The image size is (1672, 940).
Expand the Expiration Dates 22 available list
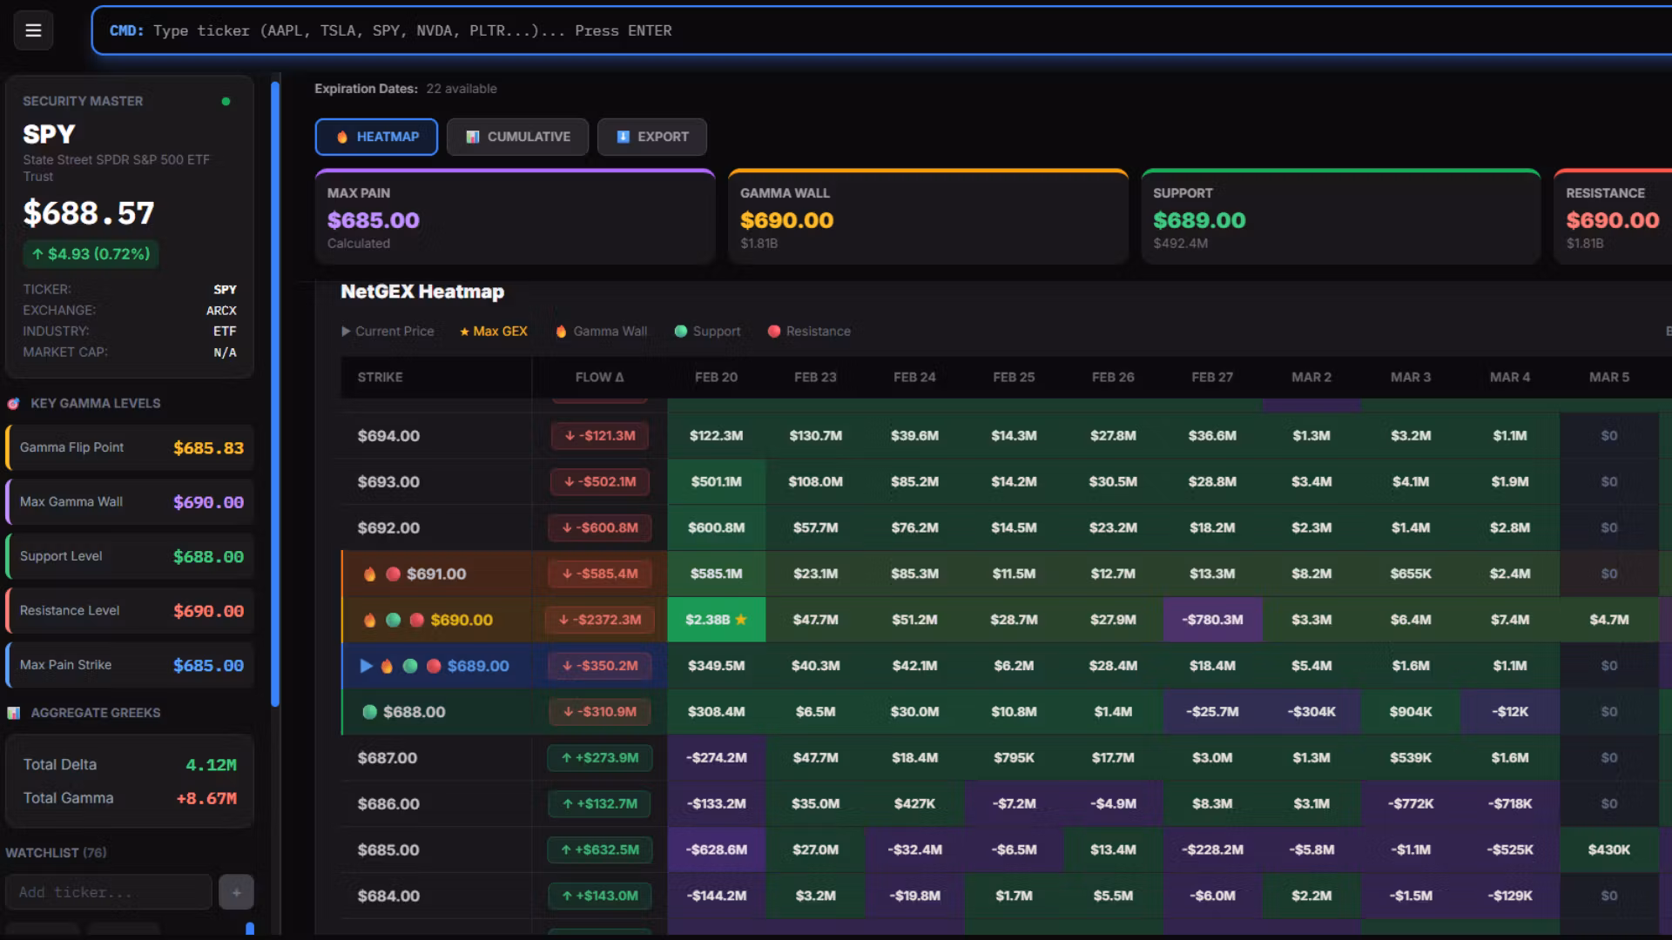coord(461,89)
